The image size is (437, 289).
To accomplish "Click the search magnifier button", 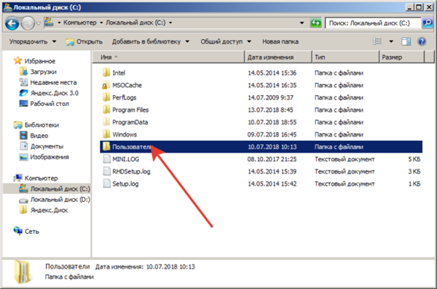I will coord(428,23).
